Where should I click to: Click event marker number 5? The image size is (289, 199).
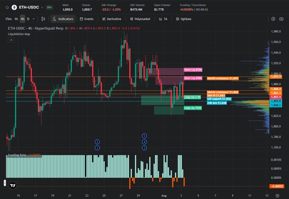(x=144, y=136)
